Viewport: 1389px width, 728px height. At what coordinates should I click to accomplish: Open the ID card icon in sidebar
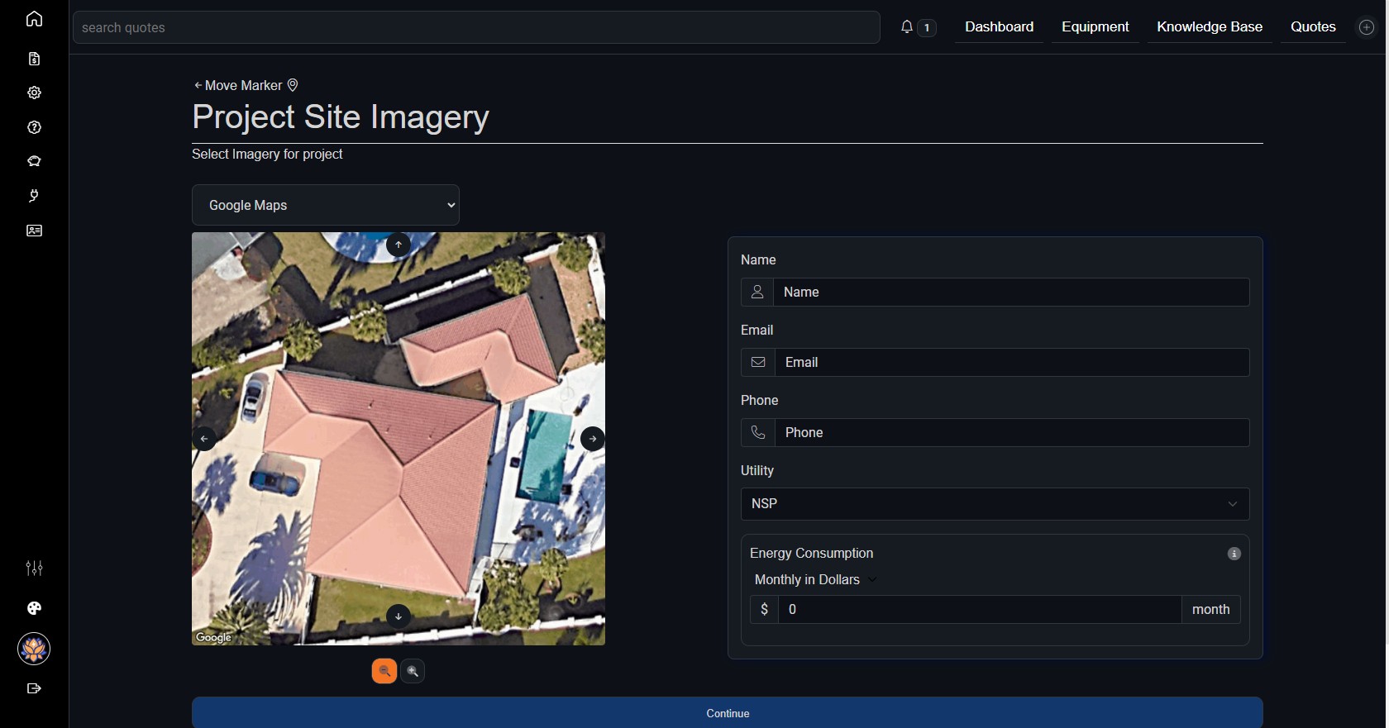tap(34, 231)
